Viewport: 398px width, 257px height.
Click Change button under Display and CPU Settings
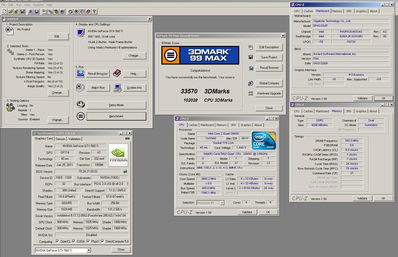click(134, 55)
